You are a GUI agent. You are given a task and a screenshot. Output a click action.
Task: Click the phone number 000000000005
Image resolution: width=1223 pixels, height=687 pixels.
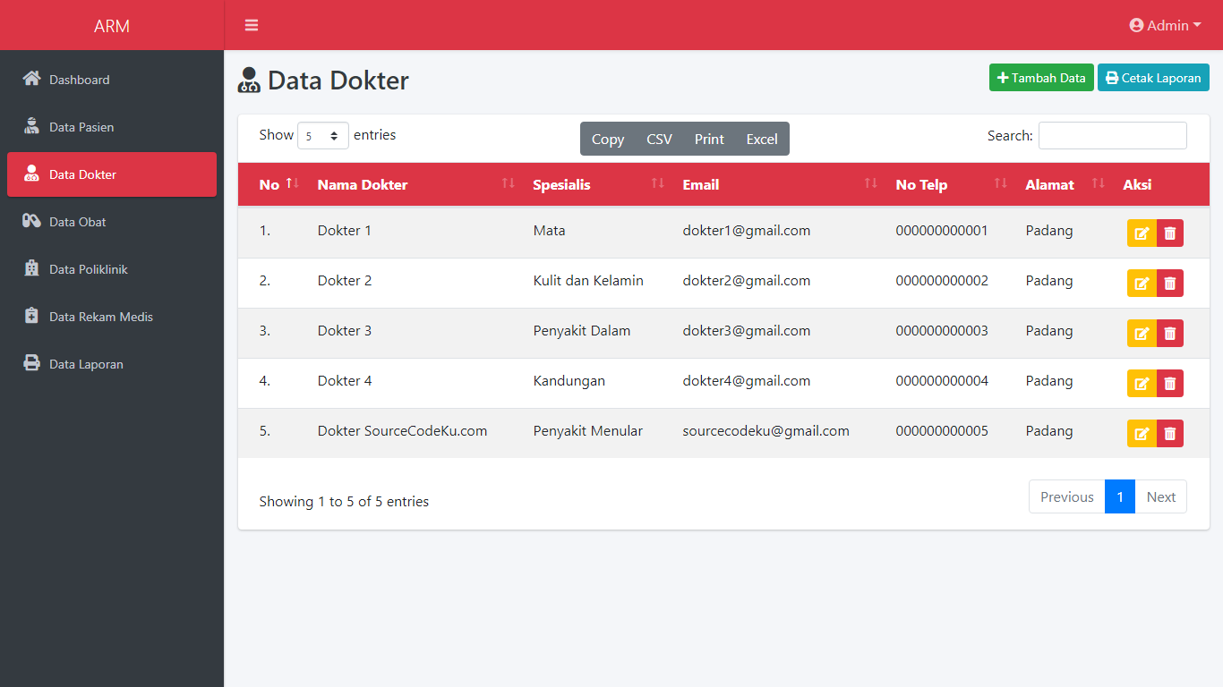(942, 430)
